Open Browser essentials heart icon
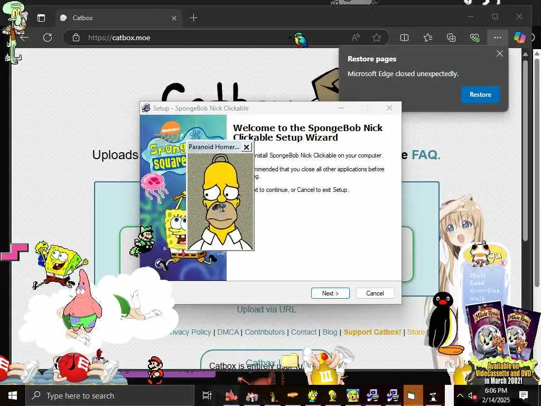 coord(474,38)
